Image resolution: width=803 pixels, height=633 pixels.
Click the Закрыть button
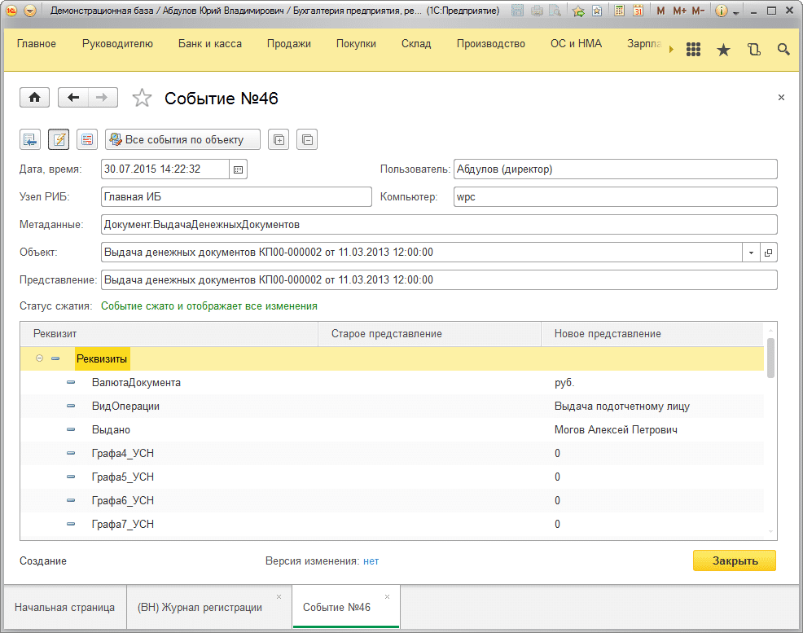point(734,560)
